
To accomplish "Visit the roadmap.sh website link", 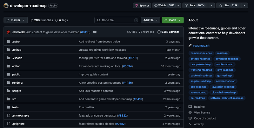I will point(201,46).
